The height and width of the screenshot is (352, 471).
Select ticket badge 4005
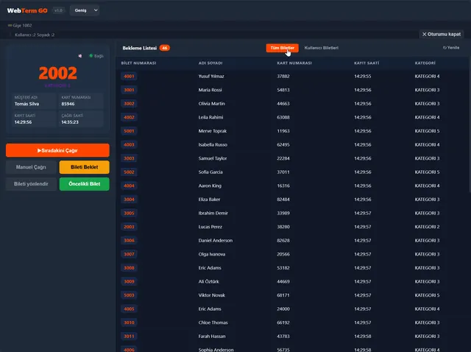pos(130,309)
